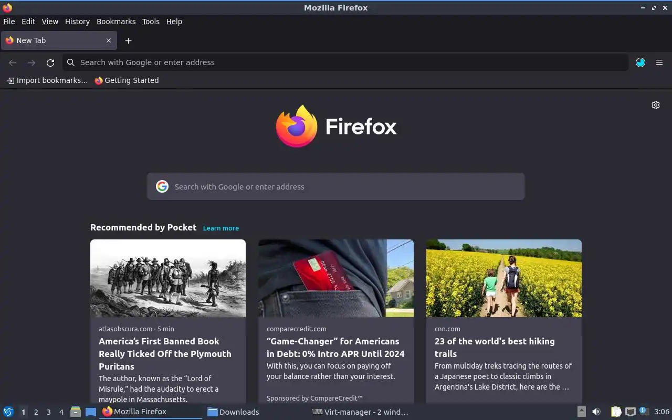The height and width of the screenshot is (420, 672).
Task: Open the credit card in pocket thumbnail
Action: coord(336,278)
